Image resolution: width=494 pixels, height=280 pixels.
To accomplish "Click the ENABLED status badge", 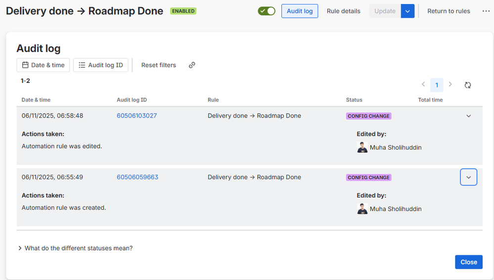I will click(183, 11).
